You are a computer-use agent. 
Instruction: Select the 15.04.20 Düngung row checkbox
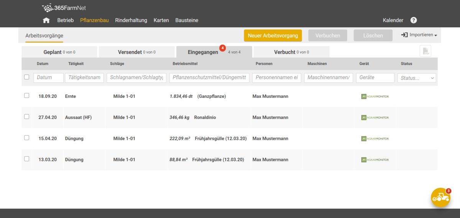pos(26,138)
